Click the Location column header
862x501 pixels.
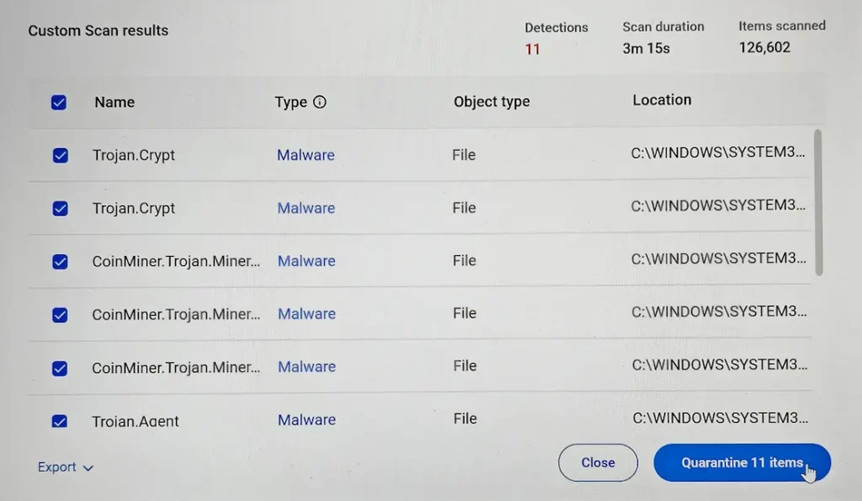[662, 99]
